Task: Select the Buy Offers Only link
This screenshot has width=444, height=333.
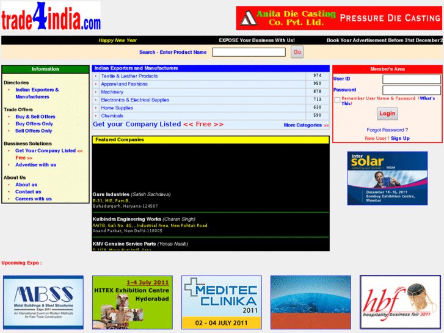Action: coord(34,123)
